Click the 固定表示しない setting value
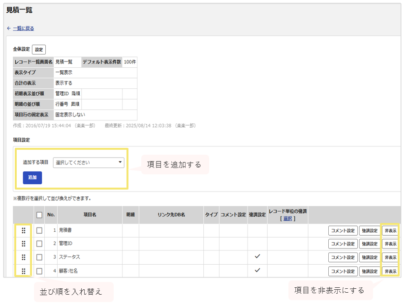This screenshot has width=409, height=305. 70,115
